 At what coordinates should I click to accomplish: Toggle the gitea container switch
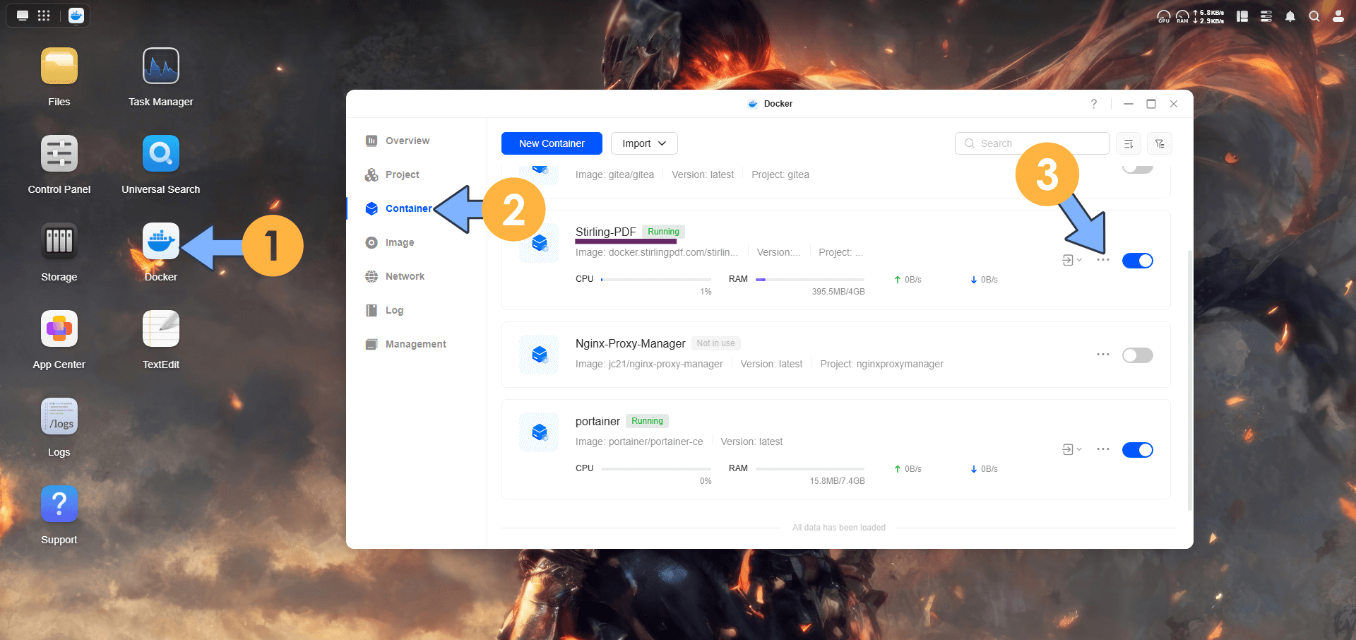coord(1138,168)
